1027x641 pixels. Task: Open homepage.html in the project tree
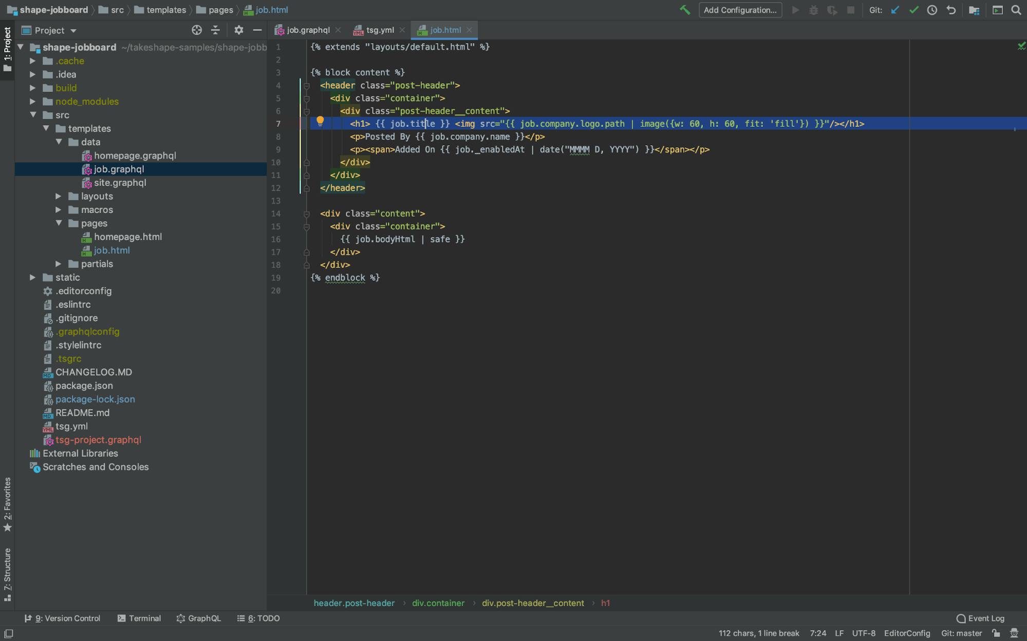[x=127, y=237]
